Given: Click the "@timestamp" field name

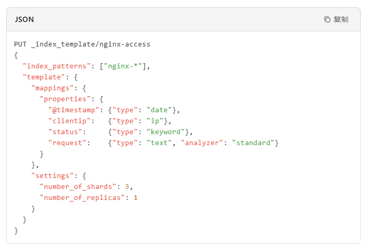Looking at the screenshot, I should (x=73, y=110).
